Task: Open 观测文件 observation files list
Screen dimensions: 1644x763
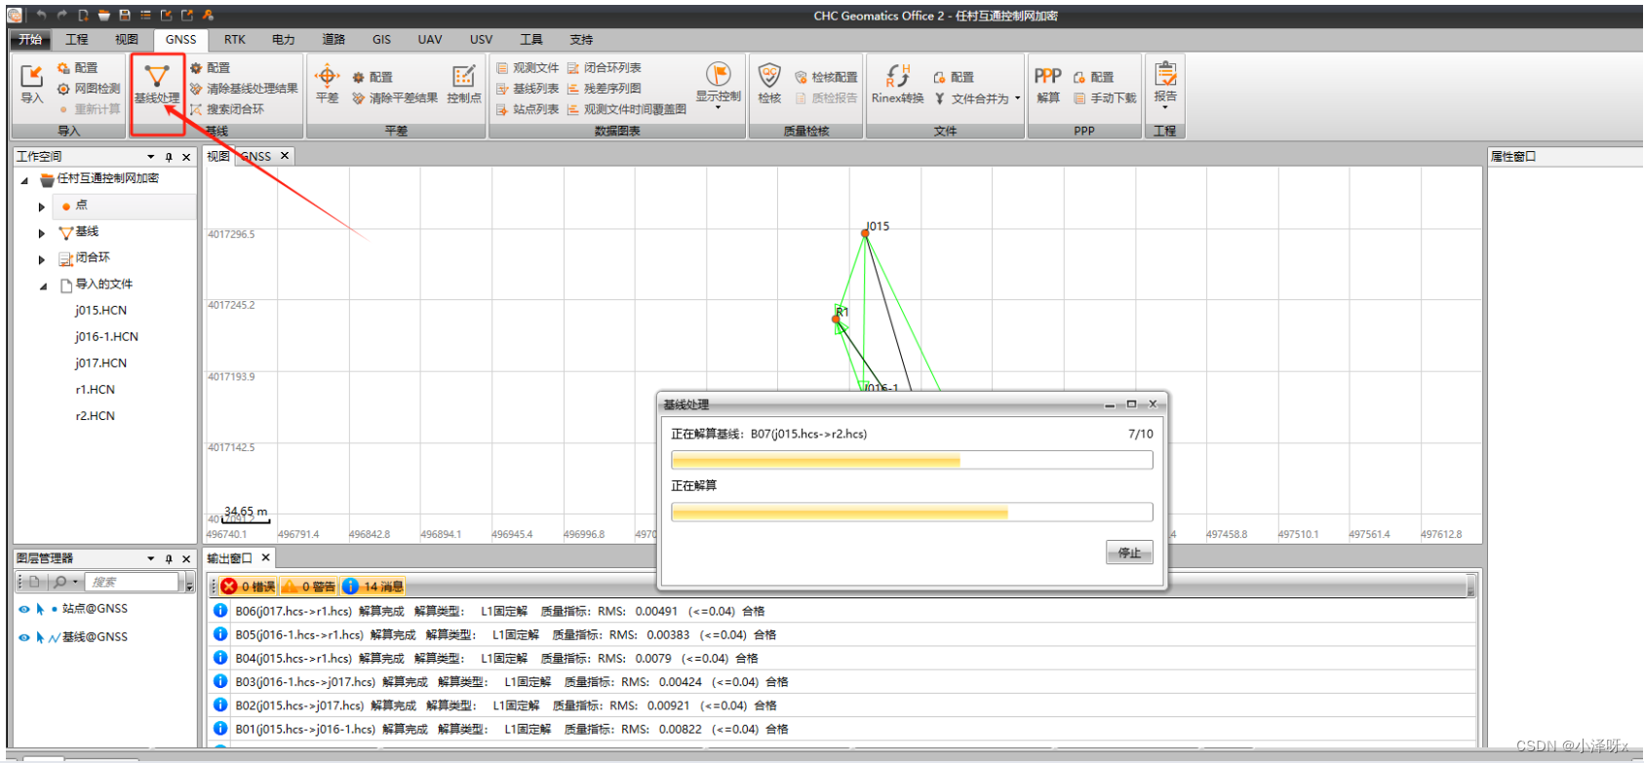Action: (528, 68)
